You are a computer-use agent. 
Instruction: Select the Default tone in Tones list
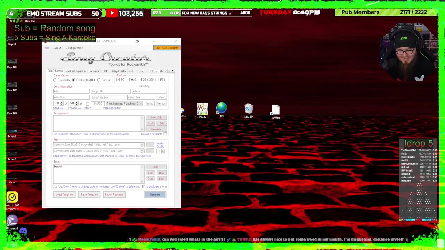click(58, 167)
